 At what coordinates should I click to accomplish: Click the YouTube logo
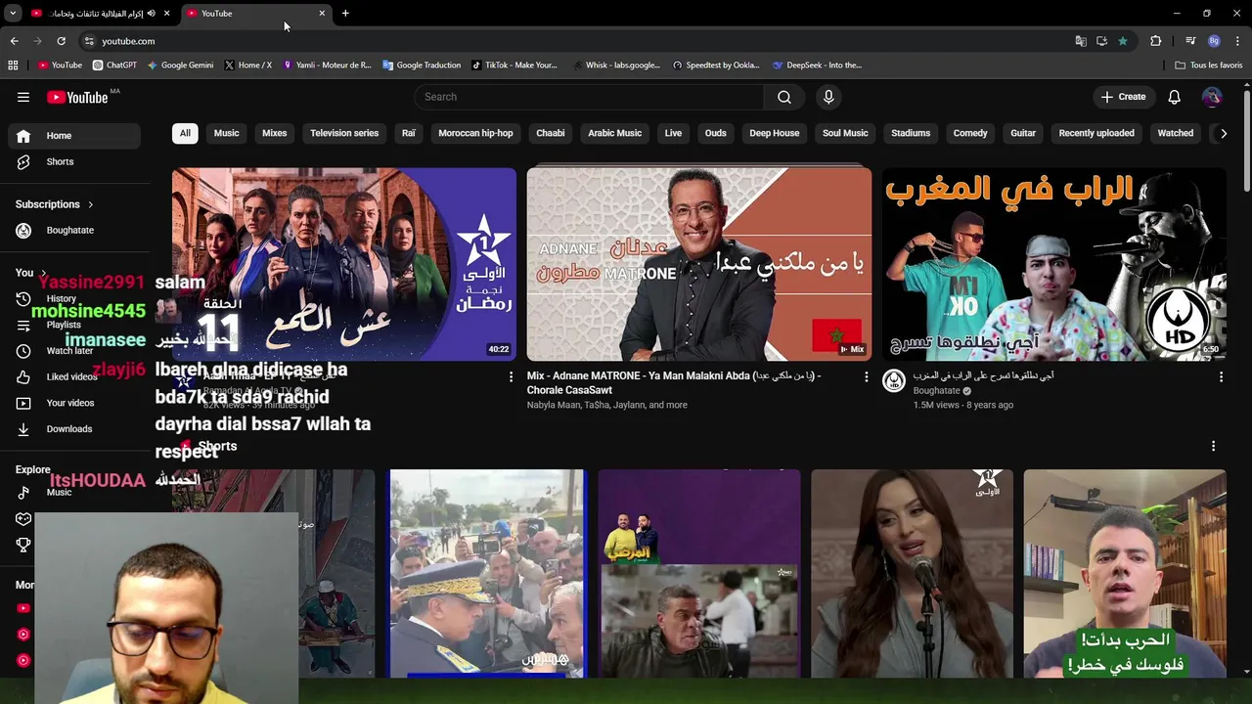[x=77, y=97]
